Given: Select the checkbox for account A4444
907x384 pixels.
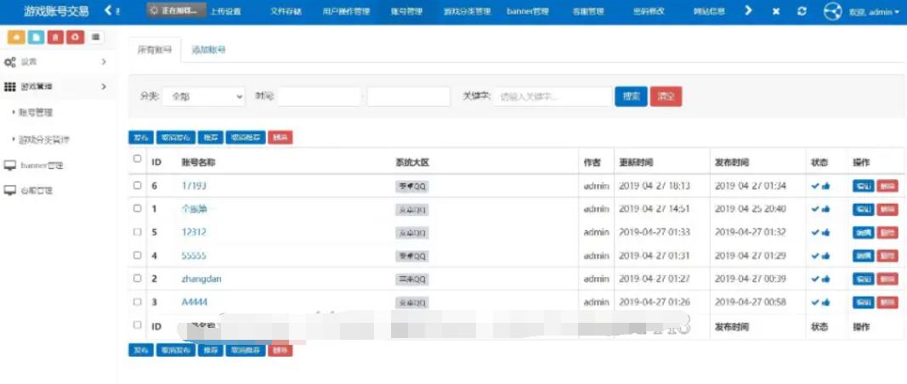Looking at the screenshot, I should click(x=138, y=302).
